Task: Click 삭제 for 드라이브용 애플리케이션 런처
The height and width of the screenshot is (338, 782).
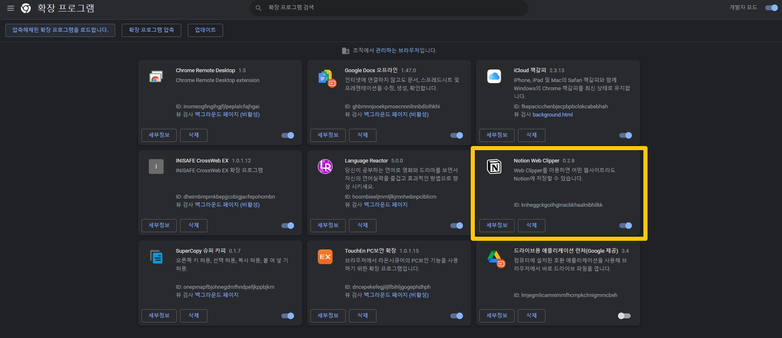Action: click(x=531, y=315)
